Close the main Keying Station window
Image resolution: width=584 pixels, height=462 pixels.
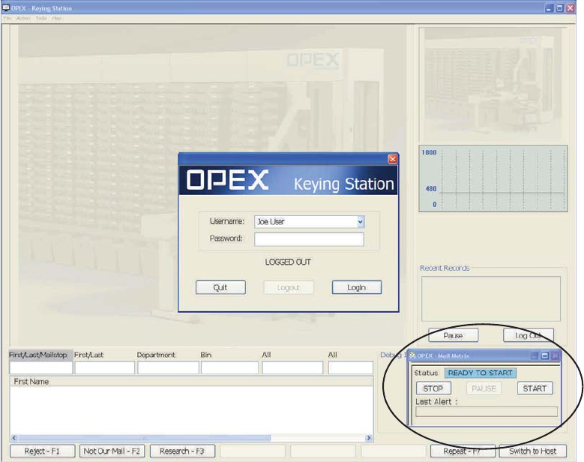[x=571, y=8]
